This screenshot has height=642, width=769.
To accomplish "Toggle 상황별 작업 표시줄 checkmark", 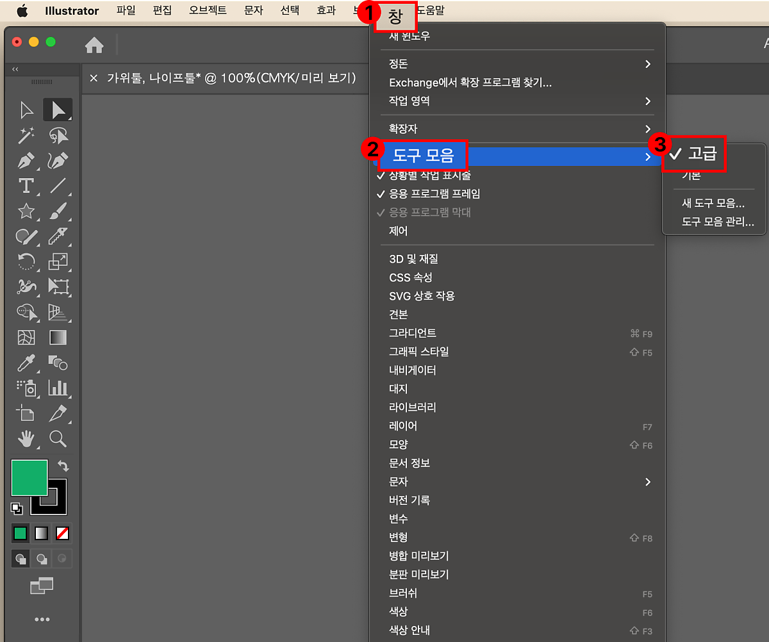I will click(429, 176).
